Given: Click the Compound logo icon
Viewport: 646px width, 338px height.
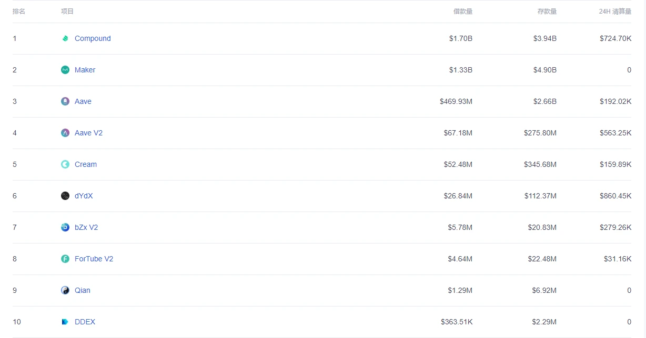Looking at the screenshot, I should click(x=65, y=38).
